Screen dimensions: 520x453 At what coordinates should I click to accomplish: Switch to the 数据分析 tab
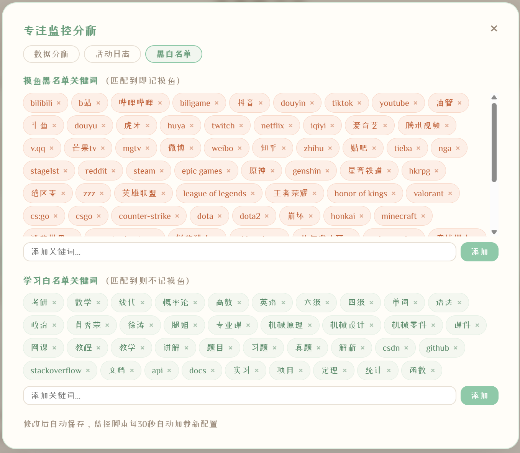click(51, 54)
